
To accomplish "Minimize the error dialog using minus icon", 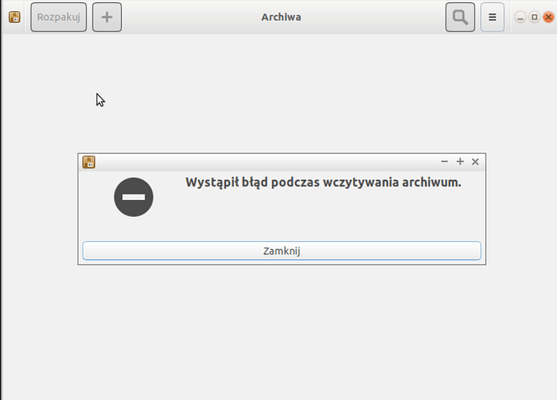I will click(x=445, y=162).
